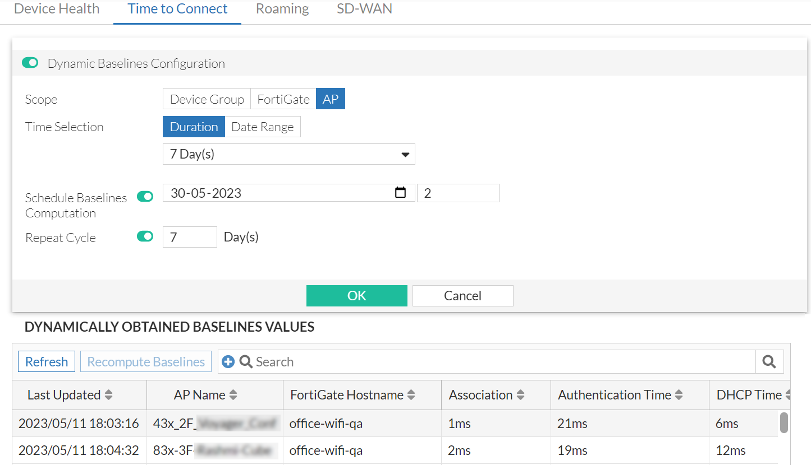
Task: Click the plus icon beside Search
Action: click(228, 362)
